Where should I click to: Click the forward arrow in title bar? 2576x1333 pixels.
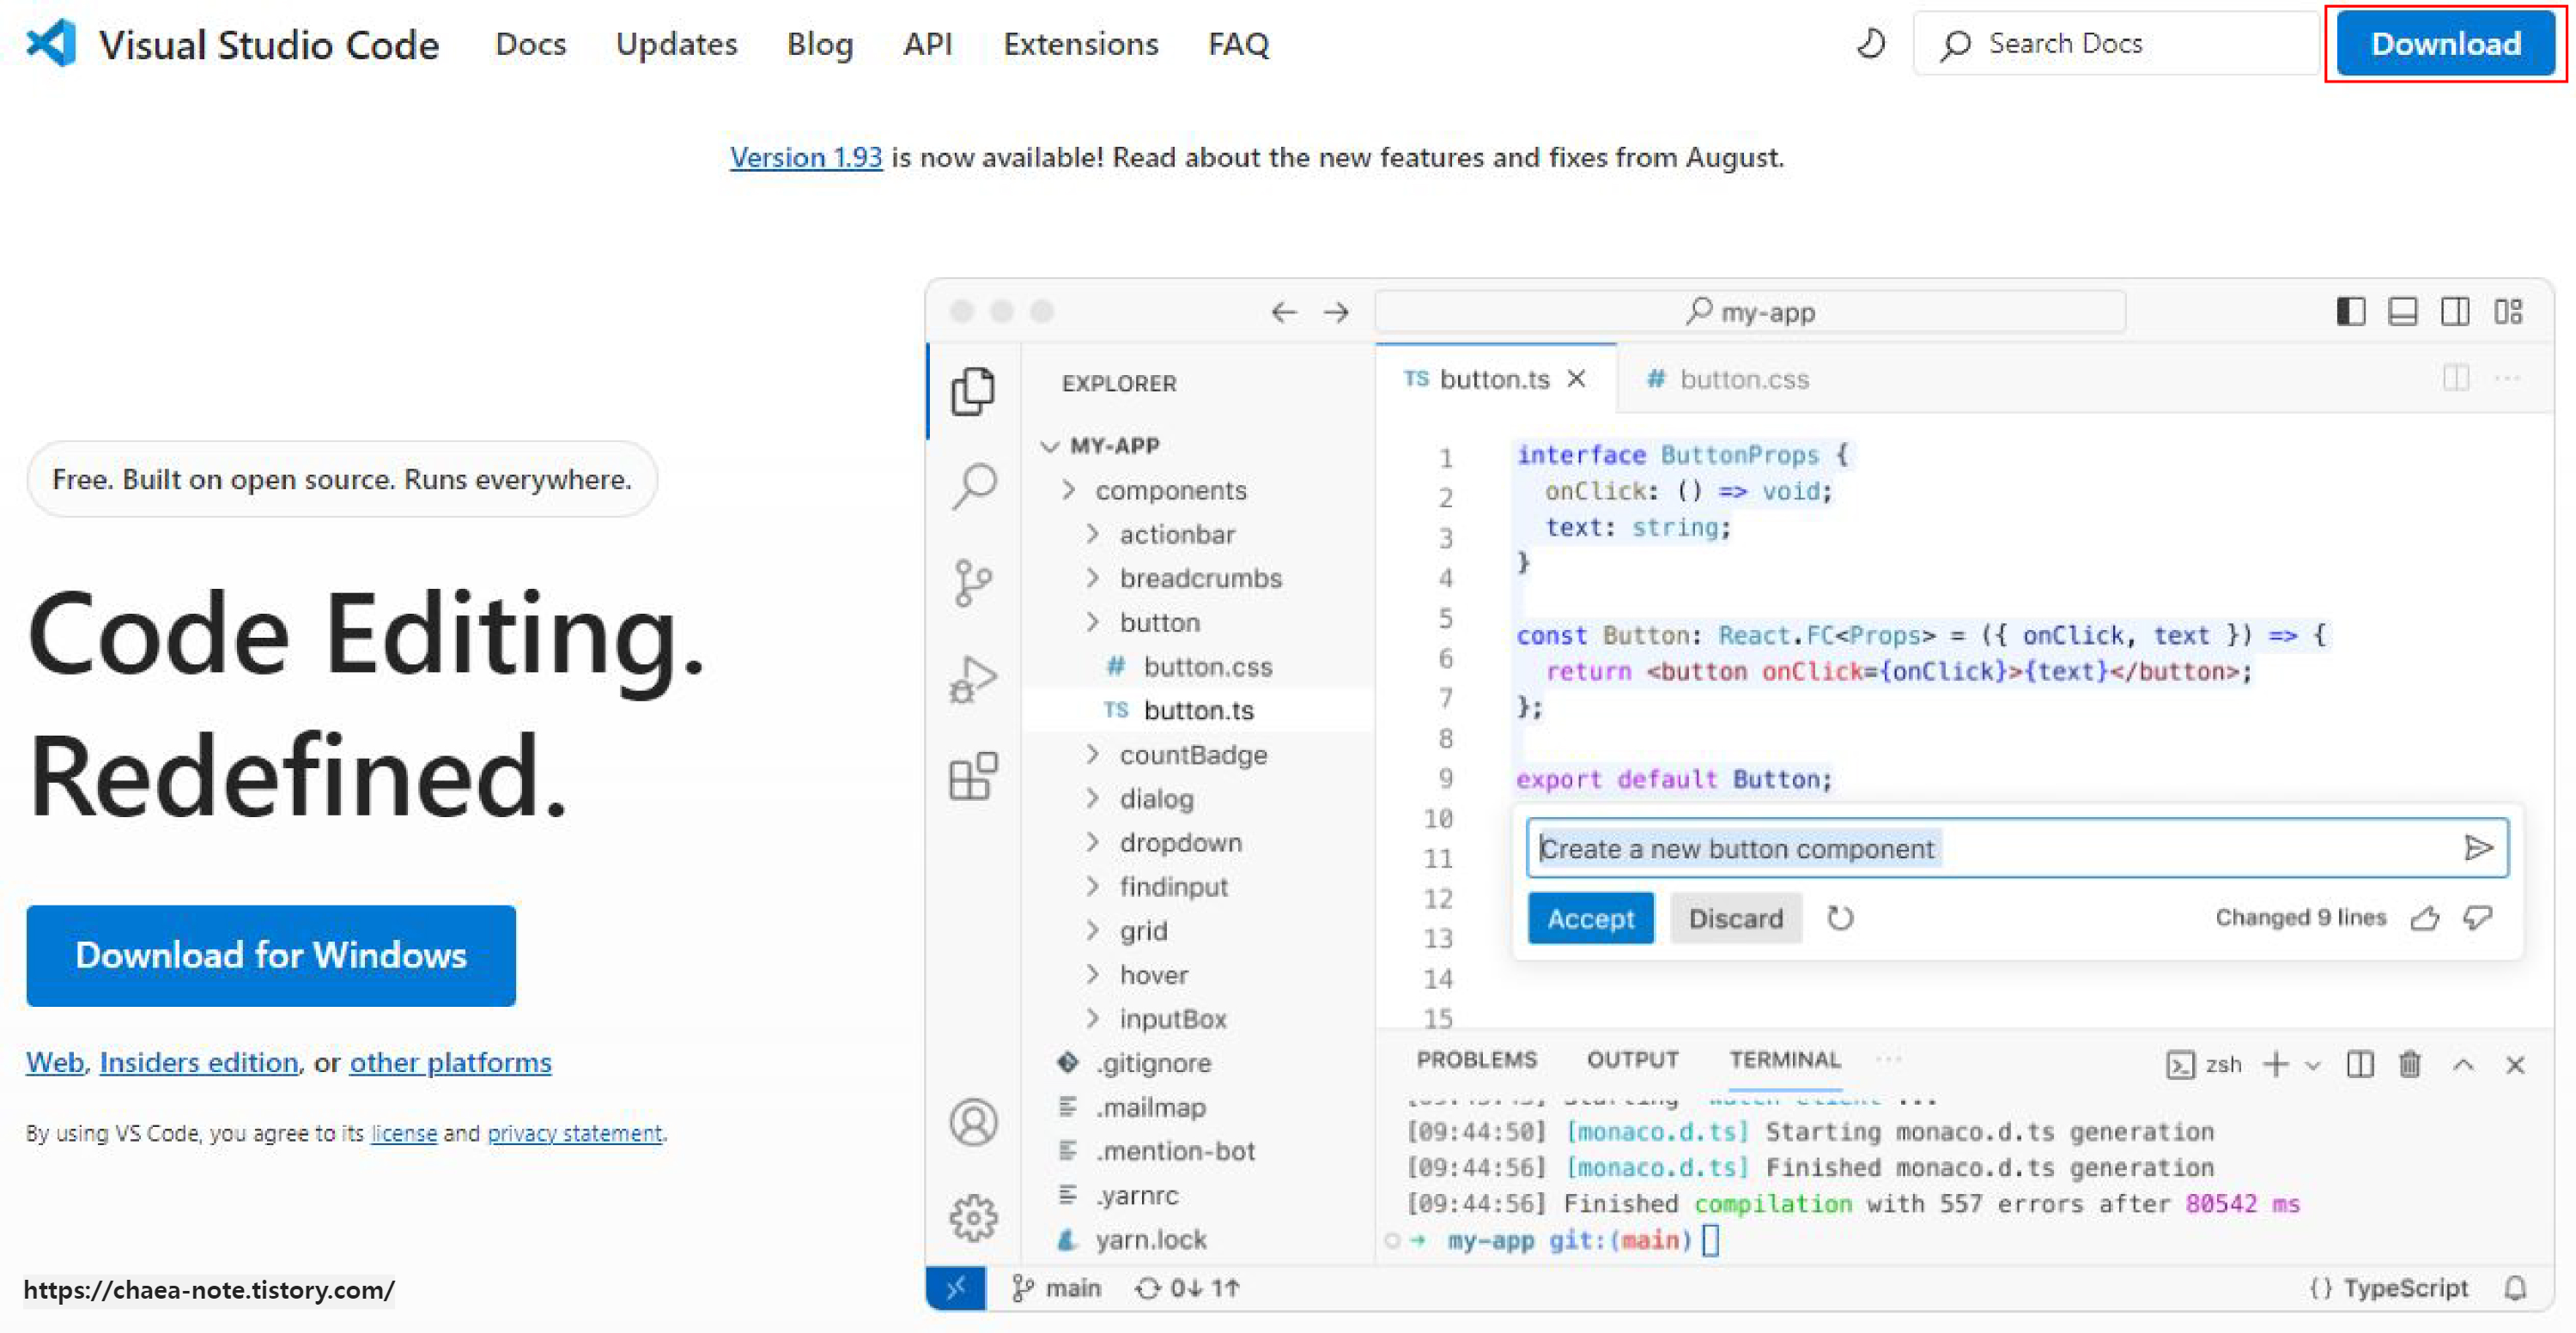point(1336,312)
